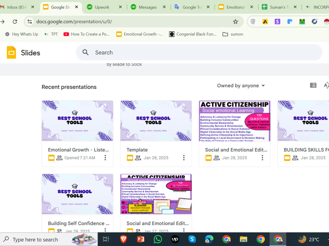The width and height of the screenshot is (329, 246).
Task: Click the purple S extension icon
Action: [277, 21]
